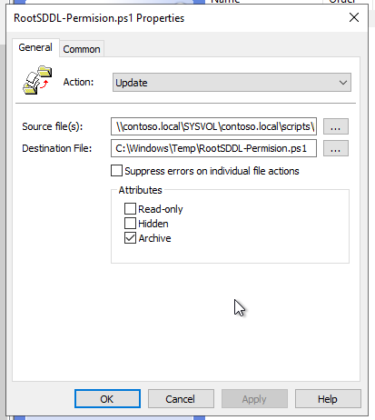This screenshot has width=375, height=420.
Task: Switch to the Common tab
Action: tap(82, 49)
